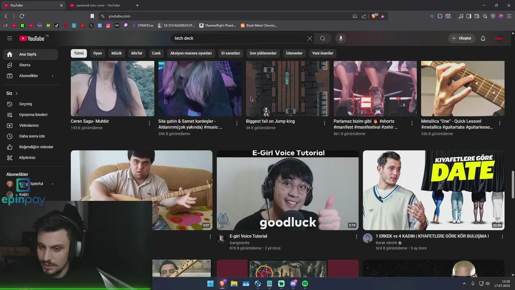Open Daha sonra izle in sidebar
The width and height of the screenshot is (515, 290).
coord(31,136)
